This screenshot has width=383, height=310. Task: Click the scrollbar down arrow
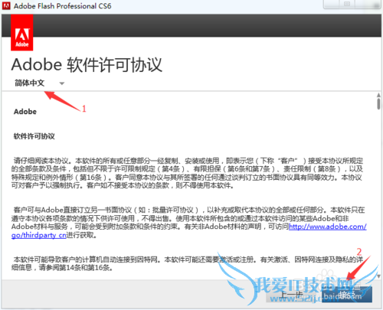pos(378,276)
